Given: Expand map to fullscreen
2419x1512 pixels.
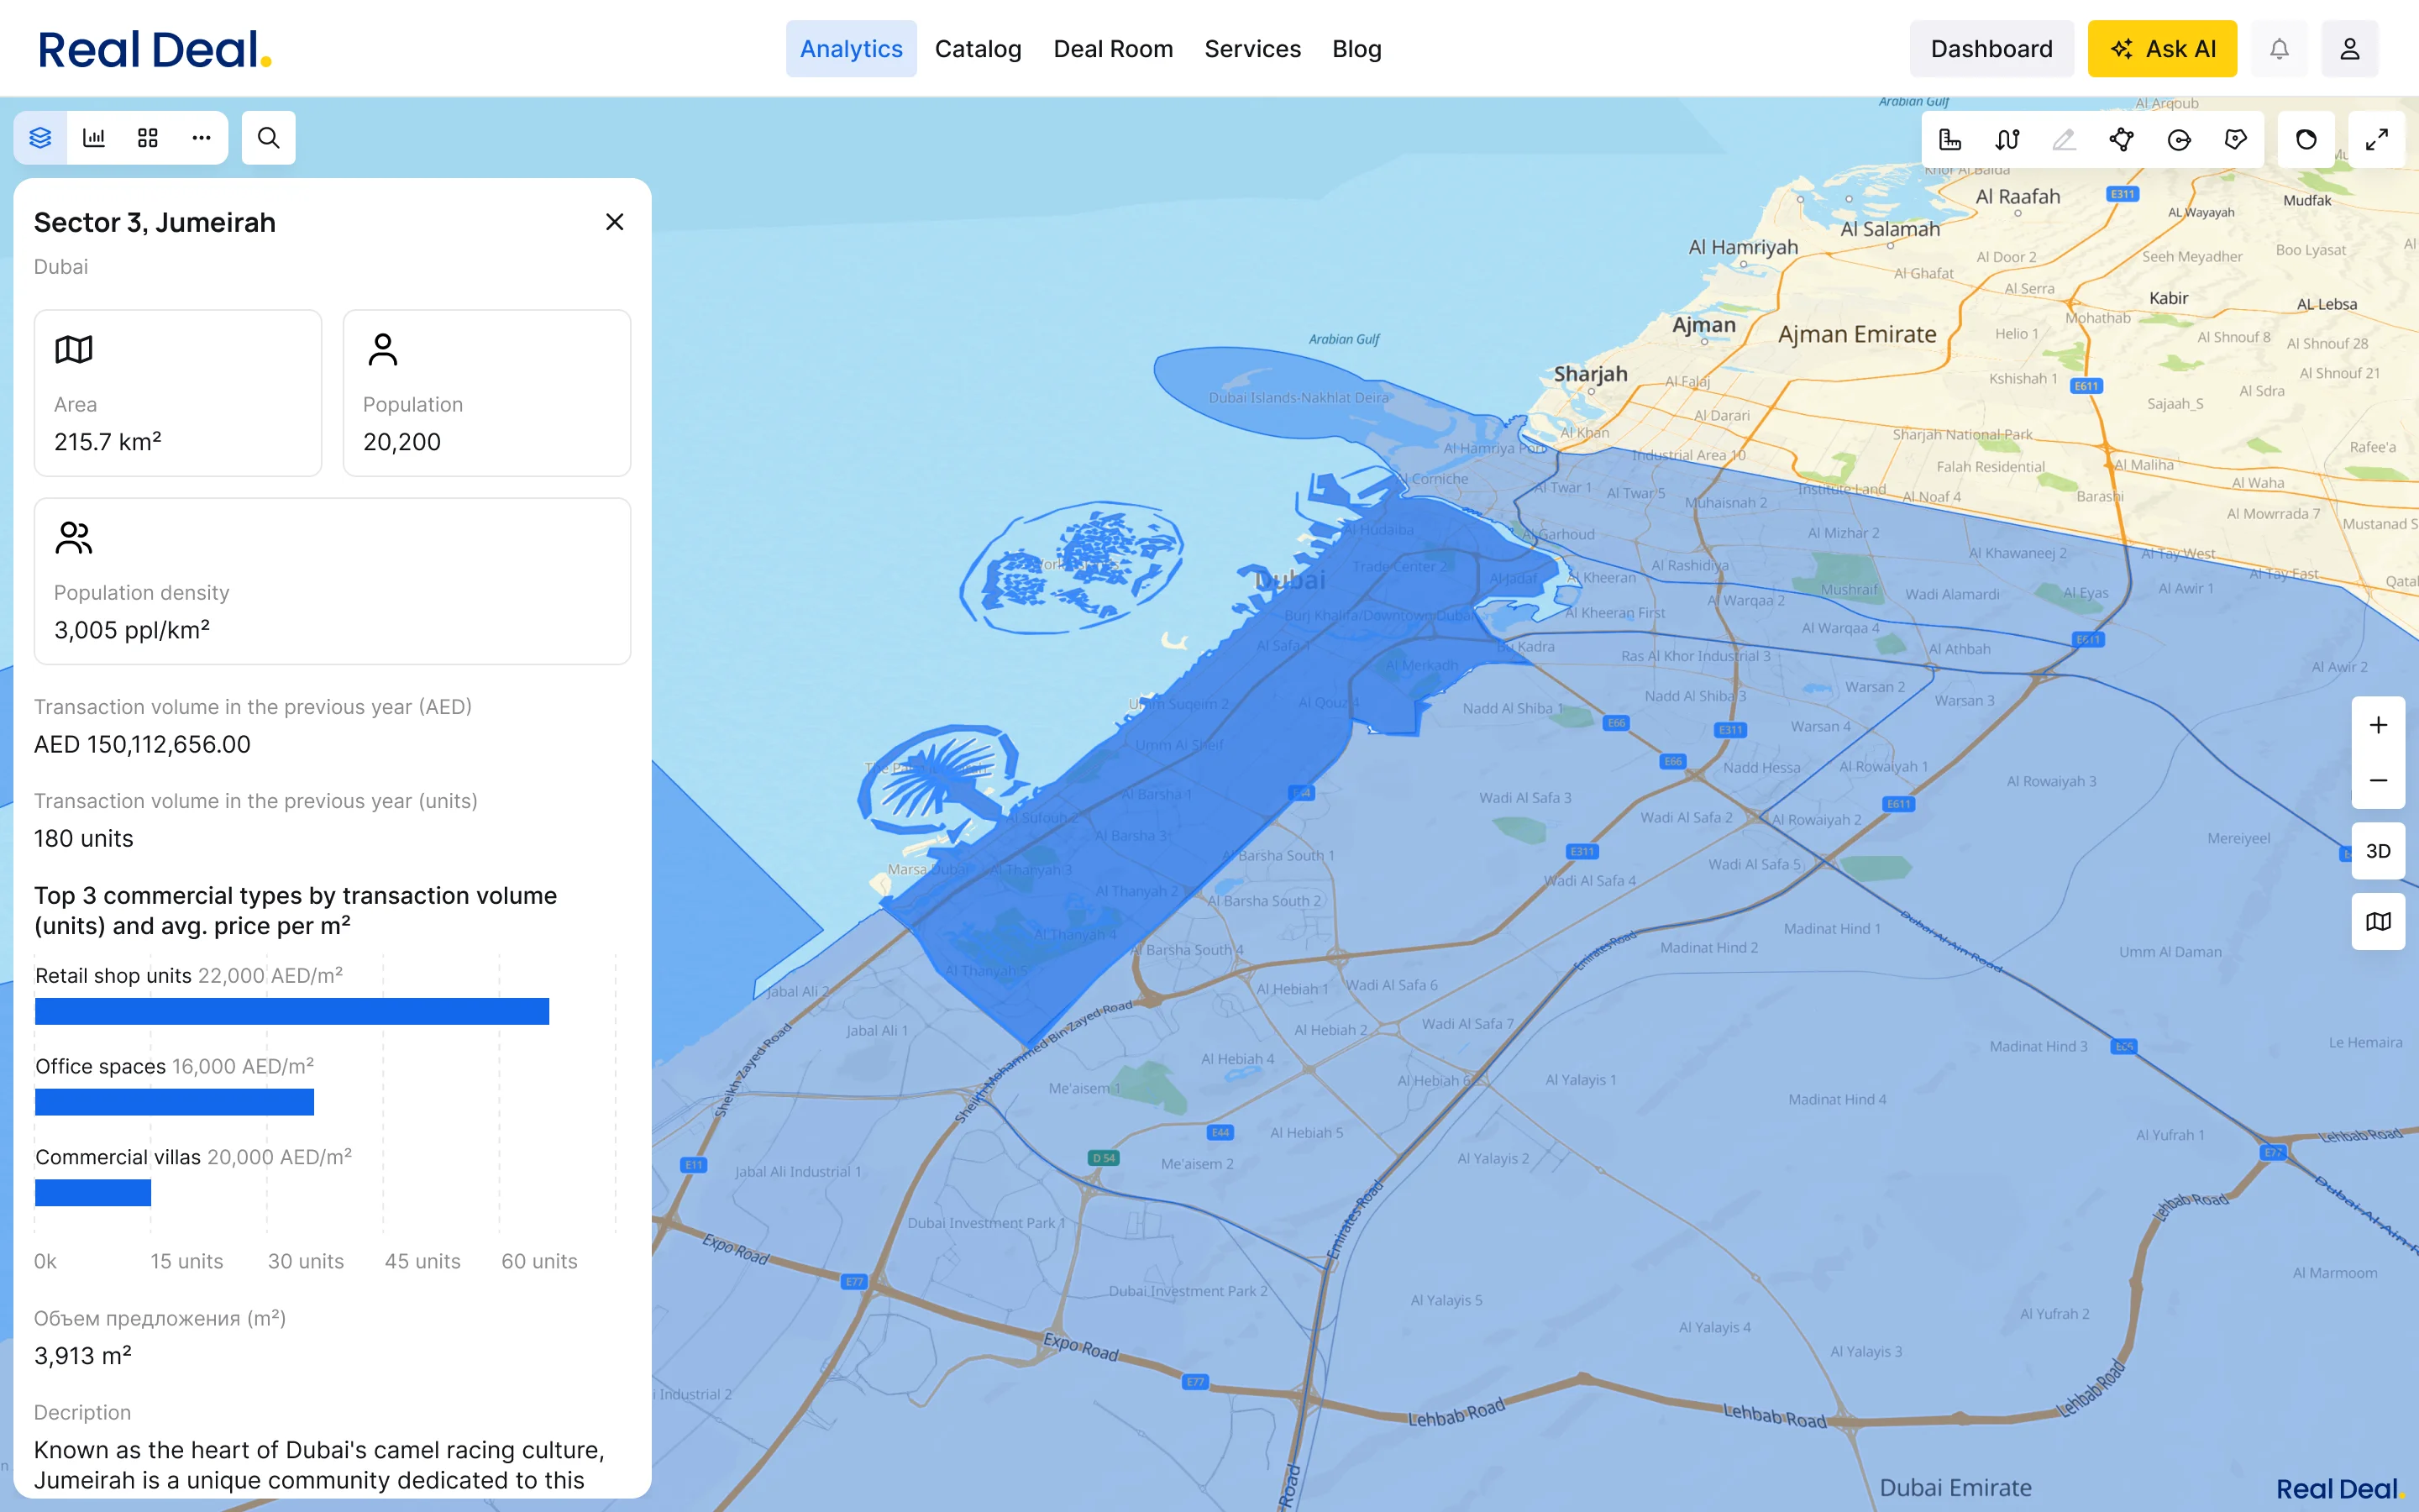Looking at the screenshot, I should coord(2377,139).
